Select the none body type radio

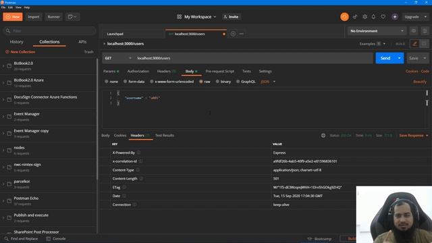point(107,82)
